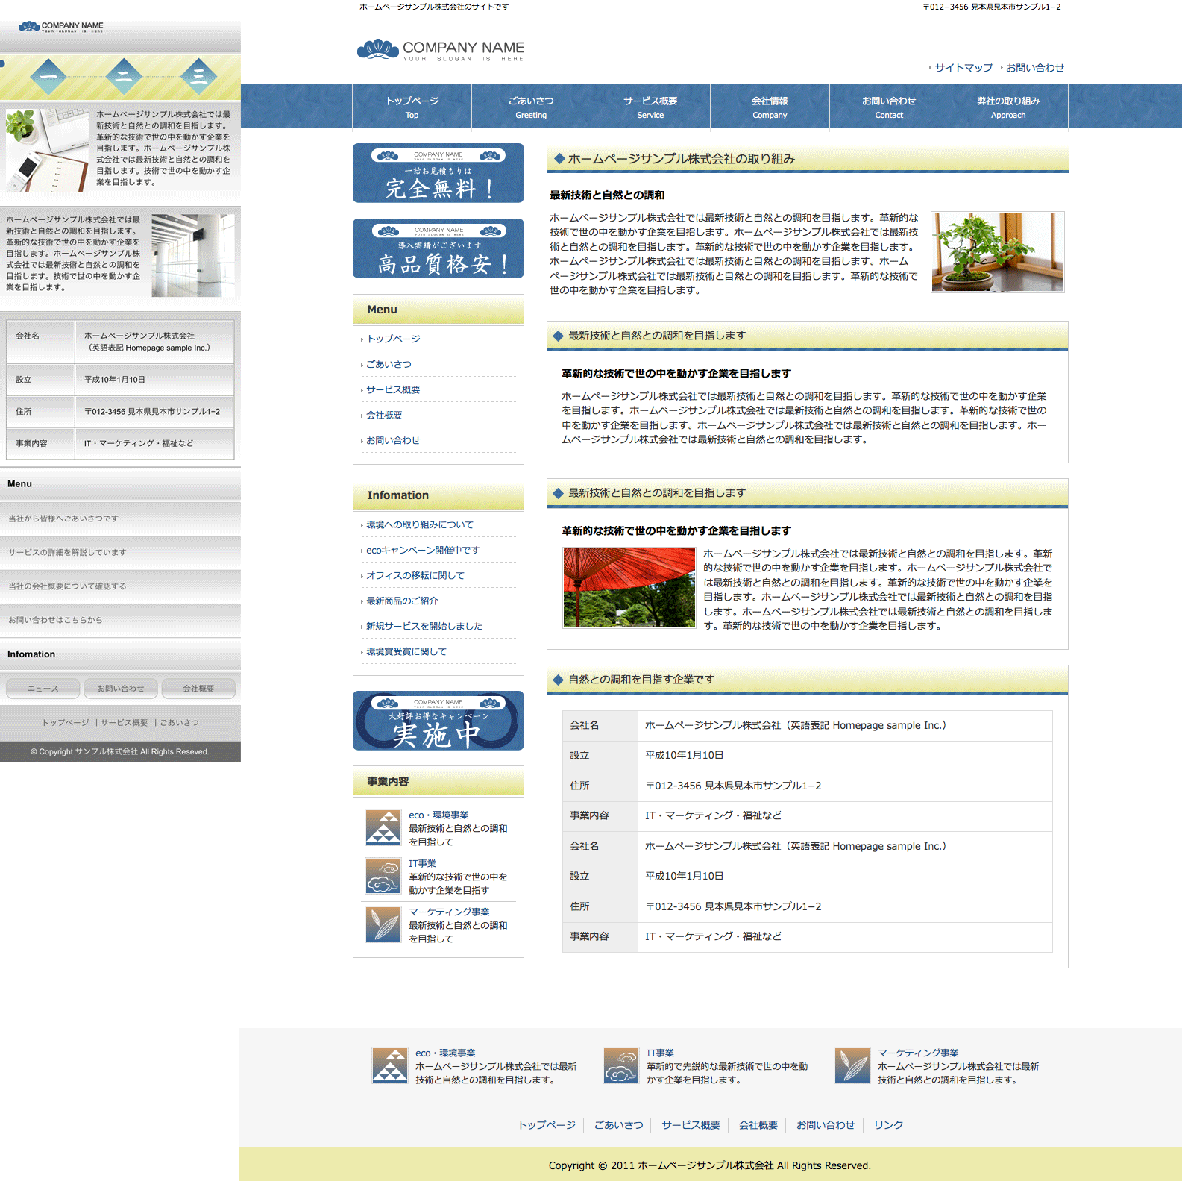Click the IT事業 cloud icon in sidebar
1182x1181 pixels.
pos(383,875)
